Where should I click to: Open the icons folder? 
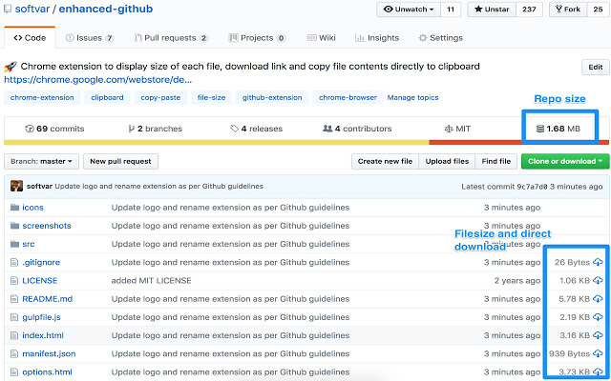click(x=32, y=208)
